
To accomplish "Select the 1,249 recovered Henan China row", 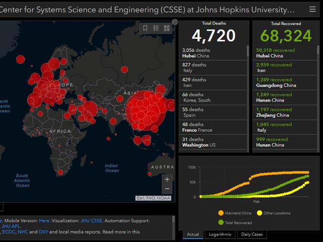I will point(285,97).
